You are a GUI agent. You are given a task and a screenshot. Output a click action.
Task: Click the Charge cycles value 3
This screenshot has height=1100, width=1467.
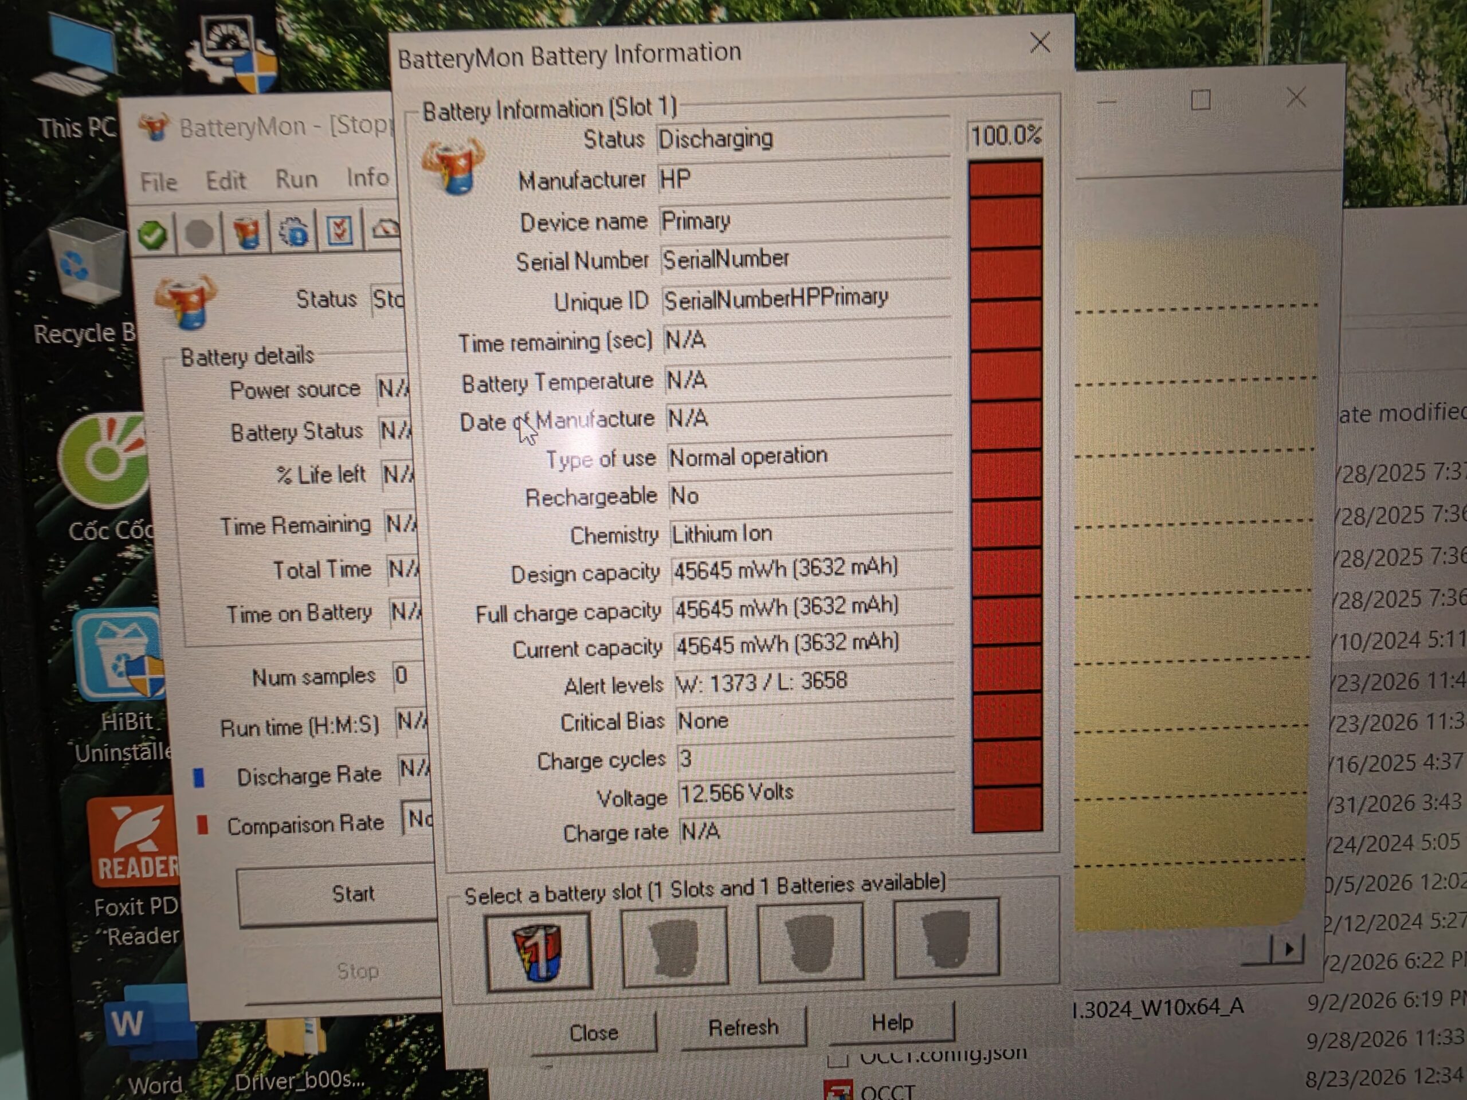click(816, 758)
